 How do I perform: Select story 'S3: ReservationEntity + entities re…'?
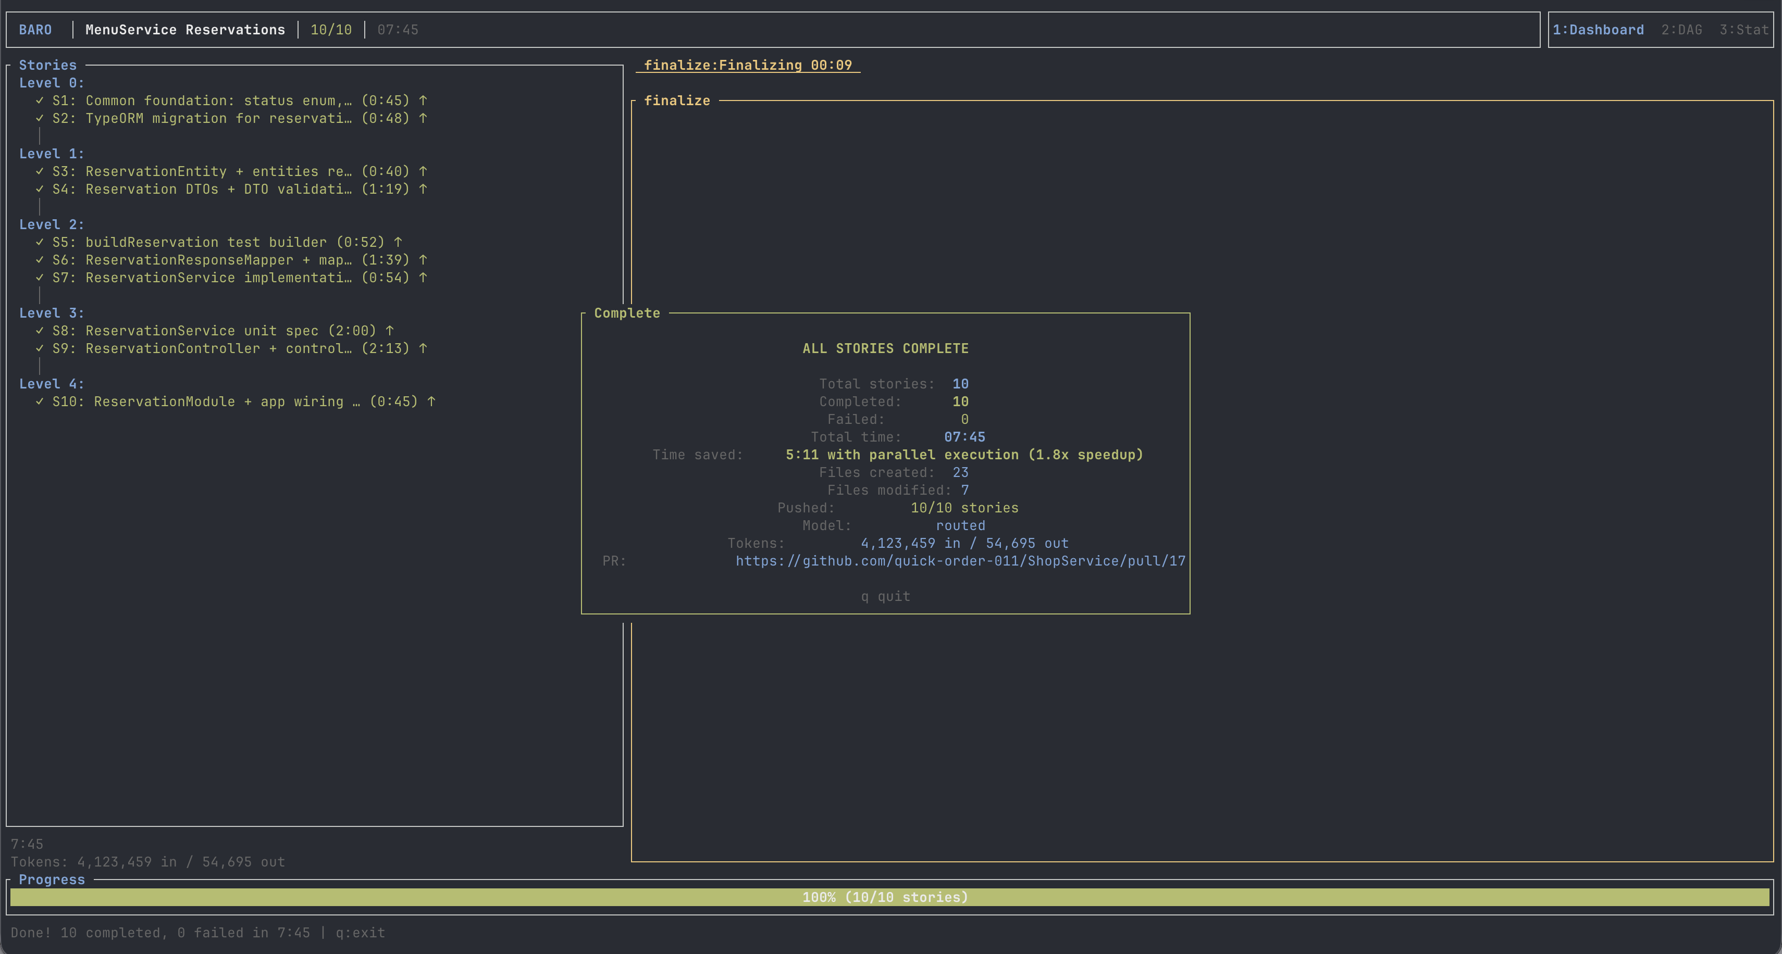click(x=202, y=171)
